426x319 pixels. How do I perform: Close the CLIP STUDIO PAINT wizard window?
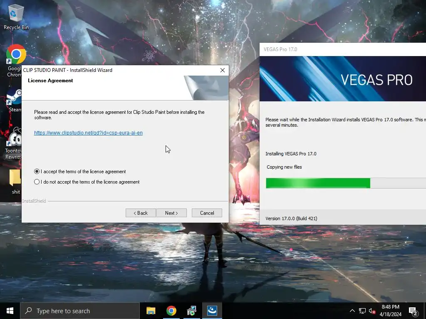tap(223, 70)
